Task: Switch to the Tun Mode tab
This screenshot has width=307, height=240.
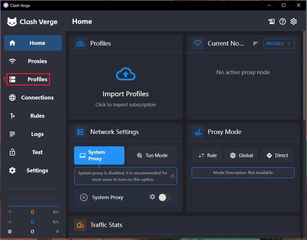Action: coord(152,155)
